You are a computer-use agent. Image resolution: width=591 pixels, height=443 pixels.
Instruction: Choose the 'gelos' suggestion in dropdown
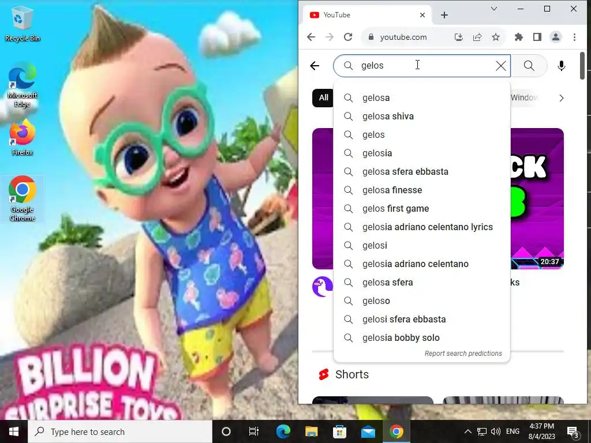[x=422, y=135]
